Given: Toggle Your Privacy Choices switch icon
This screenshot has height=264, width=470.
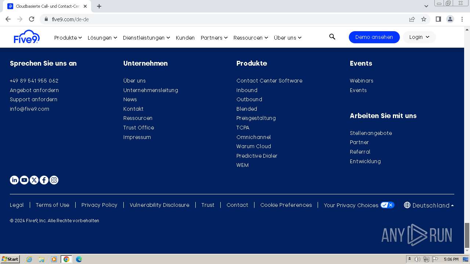Looking at the screenshot, I should (x=387, y=205).
